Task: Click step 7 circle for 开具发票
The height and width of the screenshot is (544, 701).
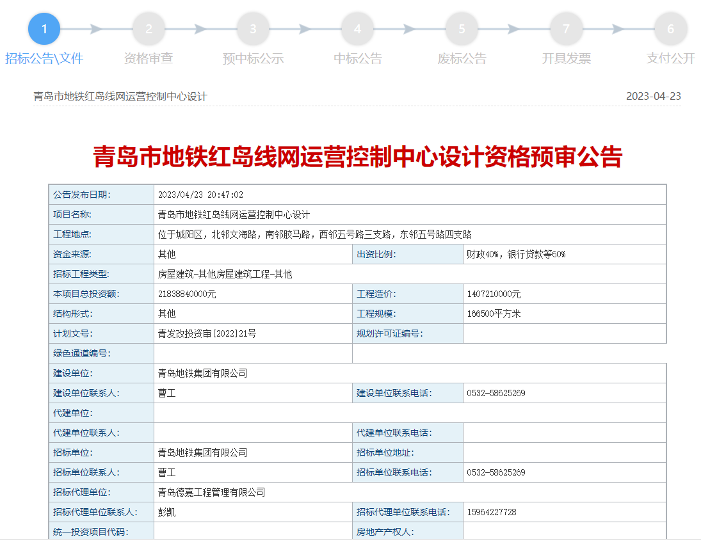Action: pos(567,29)
